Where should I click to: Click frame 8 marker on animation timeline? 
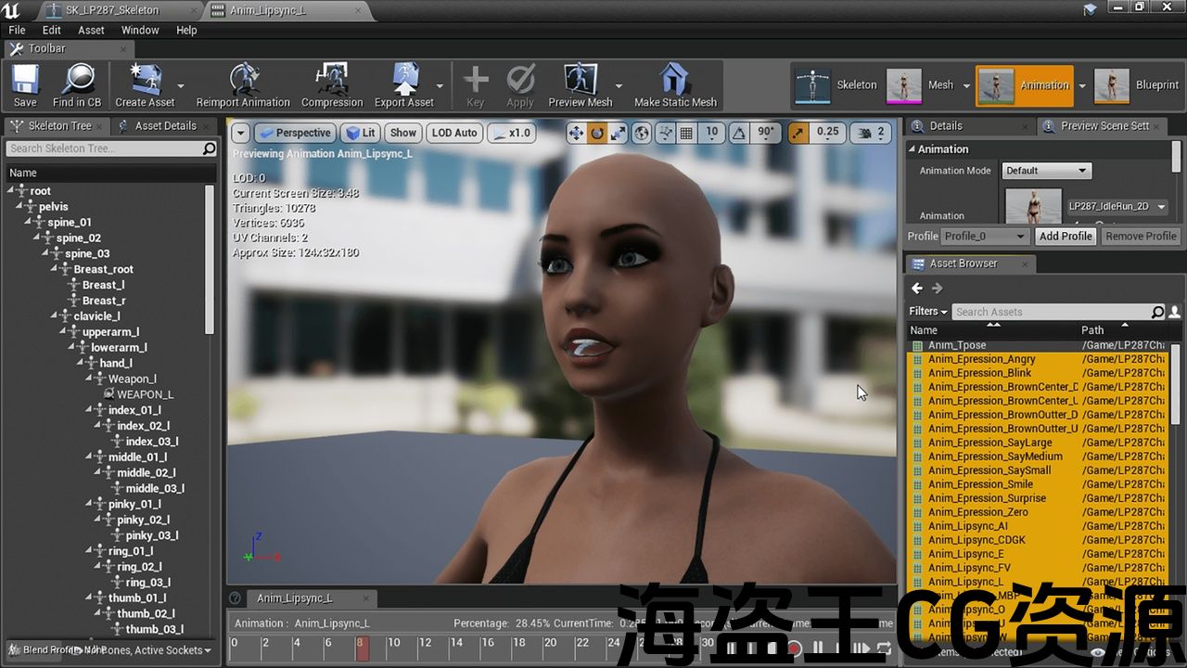coord(362,647)
